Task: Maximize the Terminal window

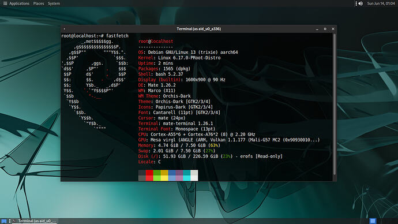Action: point(325,29)
